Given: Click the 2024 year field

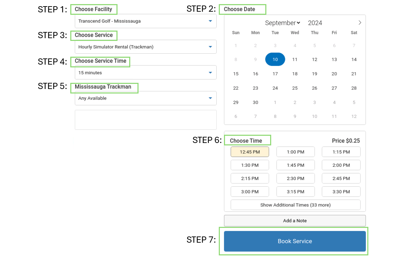Looking at the screenshot, I should click(315, 23).
